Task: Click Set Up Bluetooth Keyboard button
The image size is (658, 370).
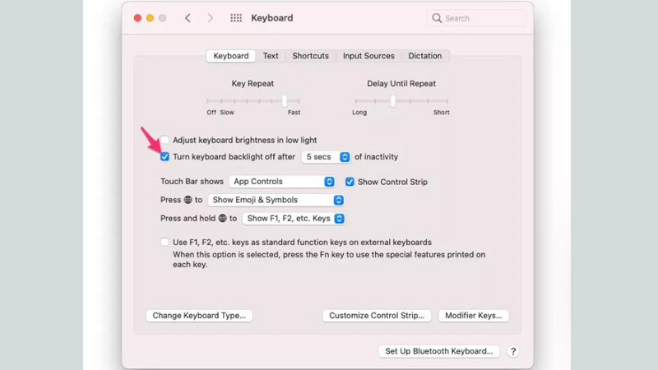Action: pos(439,351)
